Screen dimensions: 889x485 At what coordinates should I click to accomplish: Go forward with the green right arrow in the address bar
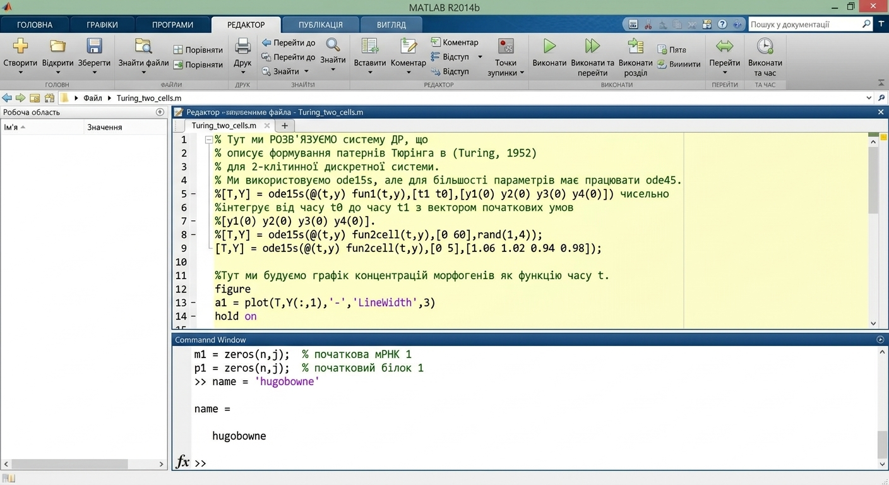coord(21,98)
